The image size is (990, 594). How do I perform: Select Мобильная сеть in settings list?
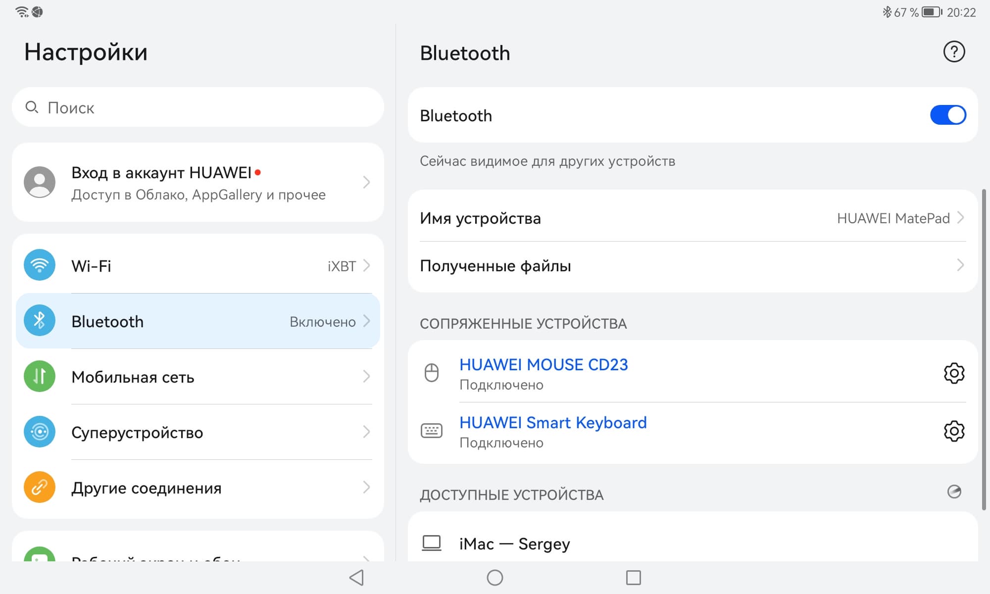point(133,377)
